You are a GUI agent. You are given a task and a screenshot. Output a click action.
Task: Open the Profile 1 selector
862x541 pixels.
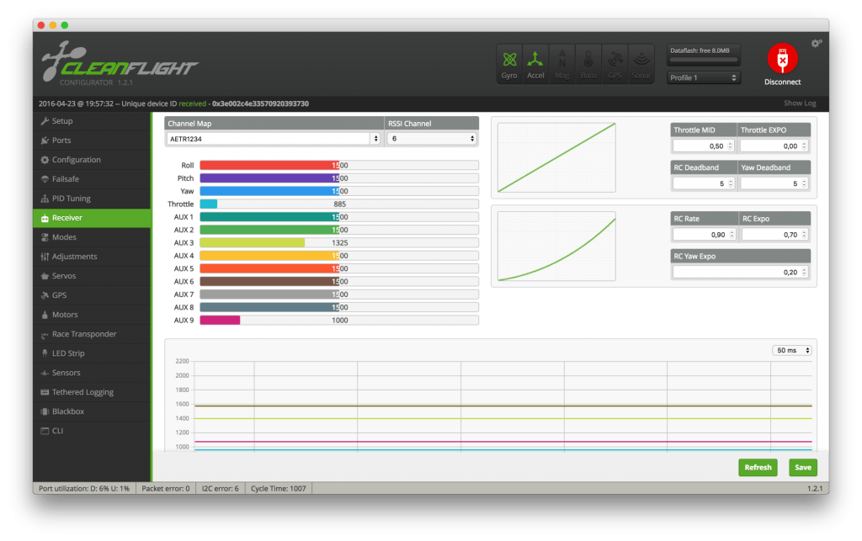(x=703, y=77)
